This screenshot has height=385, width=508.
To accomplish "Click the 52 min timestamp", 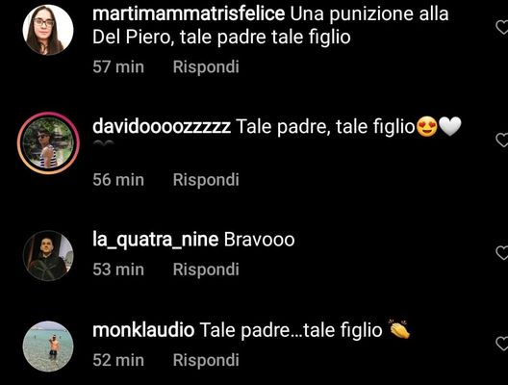I will point(118,360).
